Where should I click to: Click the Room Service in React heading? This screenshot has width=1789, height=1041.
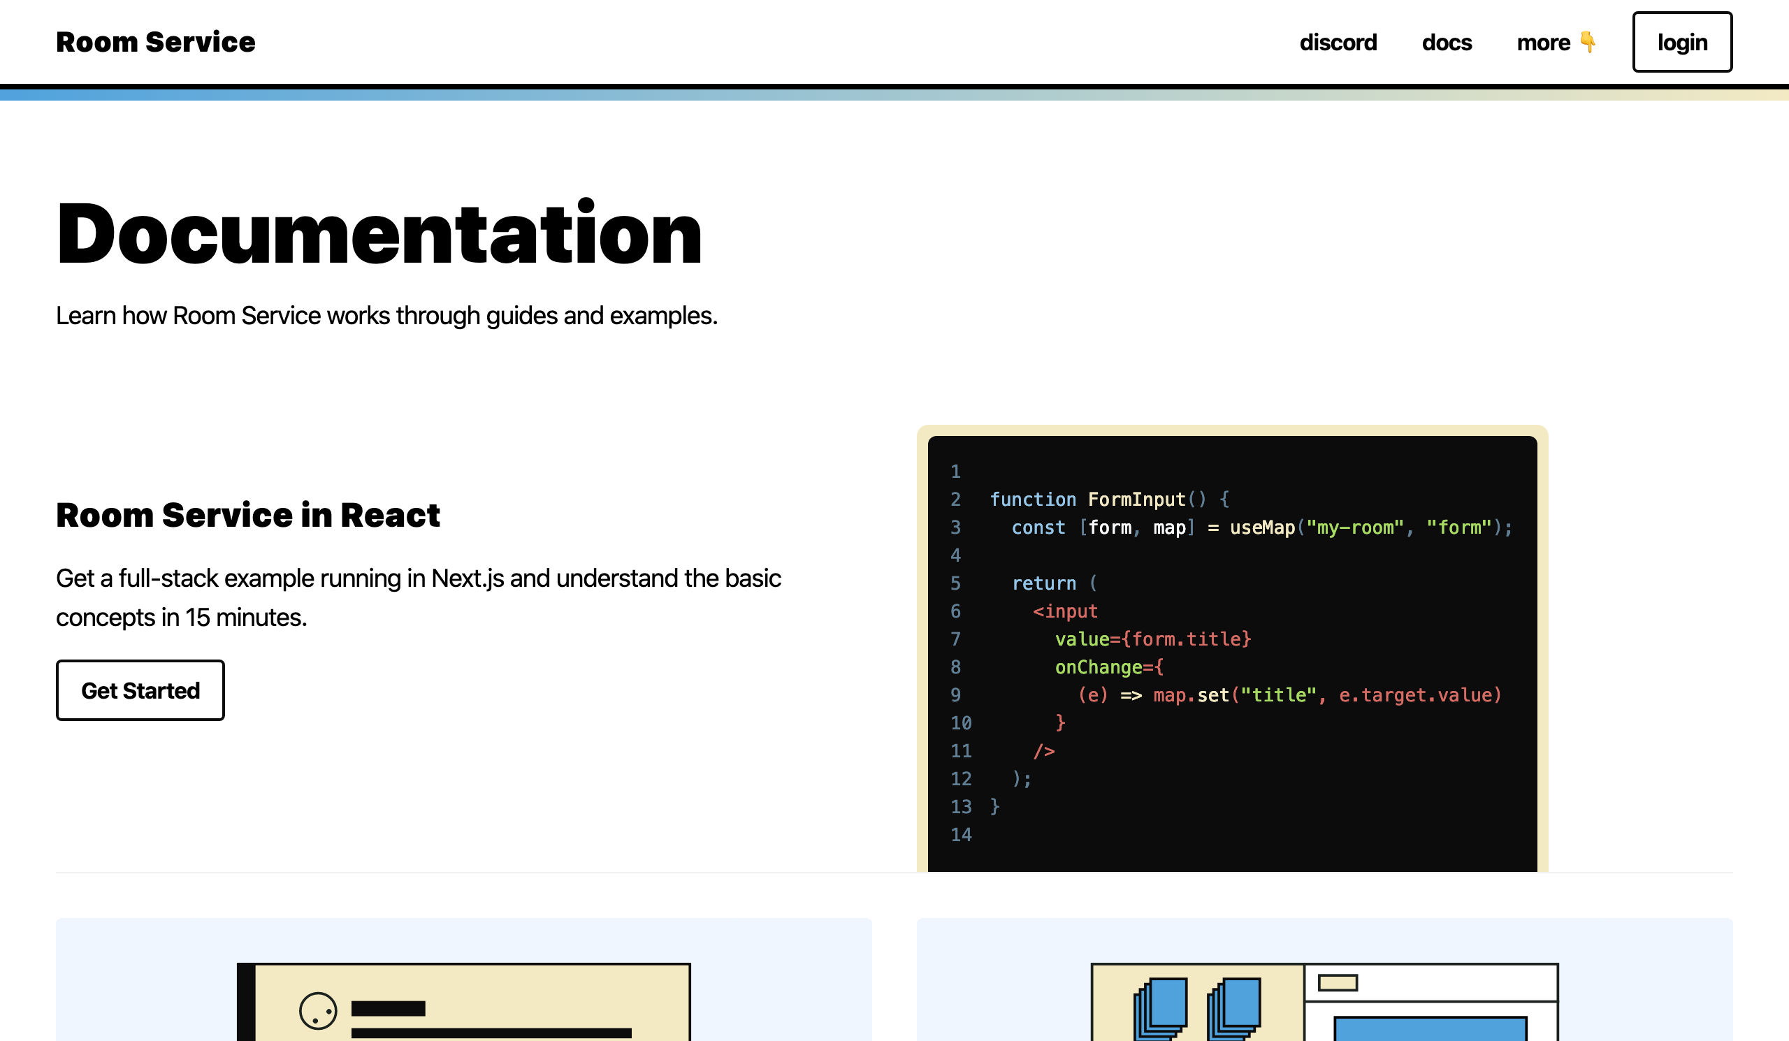tap(248, 514)
